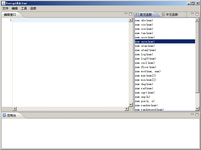Open the 文件 menu
Screen dimensions: 201x150
(x=5, y=8)
